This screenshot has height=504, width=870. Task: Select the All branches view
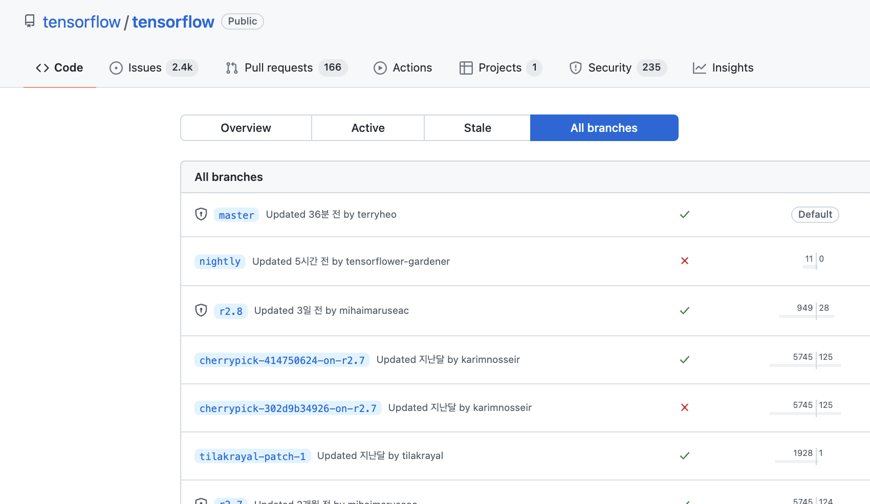coord(604,128)
